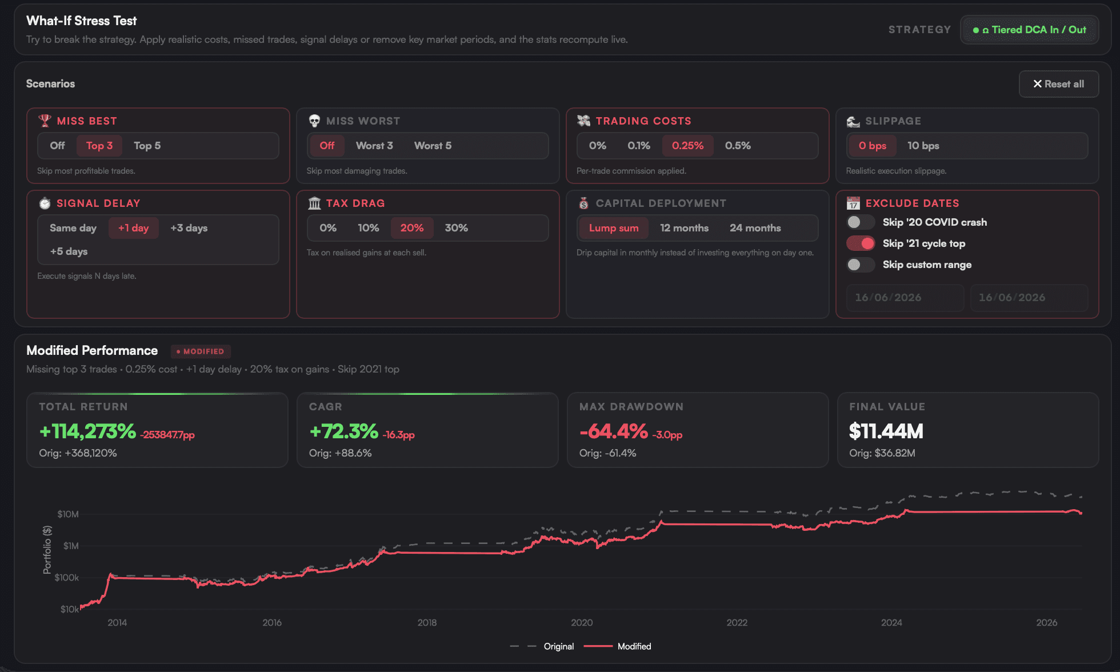This screenshot has height=672, width=1120.
Task: Click the stopwatch icon for Signal Delay
Action: coord(45,203)
